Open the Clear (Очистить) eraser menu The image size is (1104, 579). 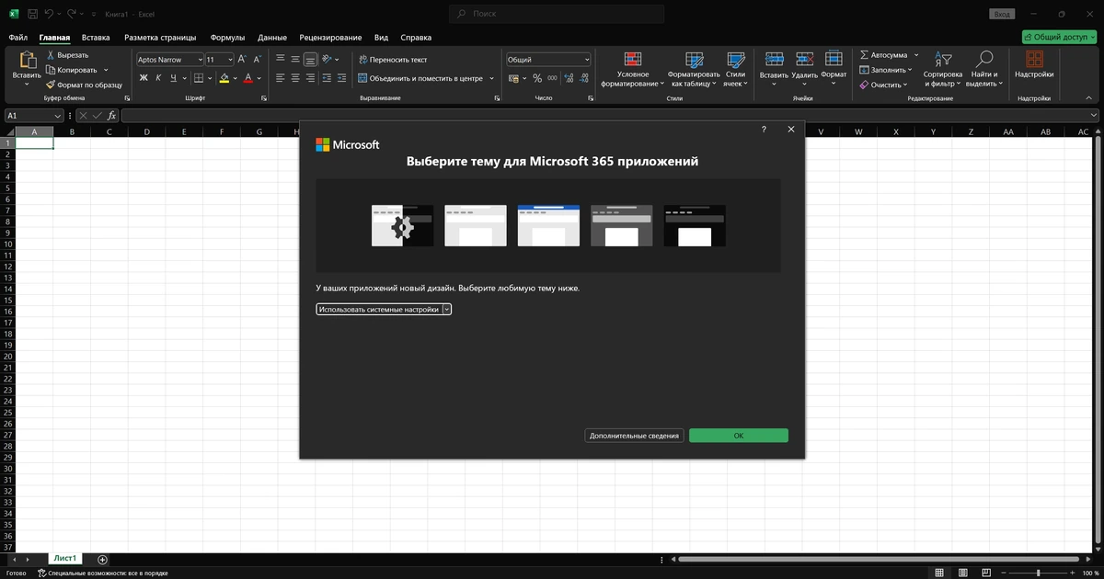tap(883, 85)
